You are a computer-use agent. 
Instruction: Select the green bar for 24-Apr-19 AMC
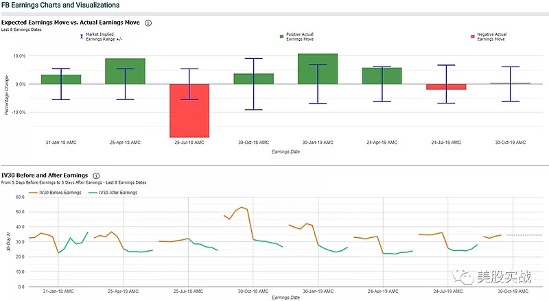pyautogui.click(x=382, y=76)
